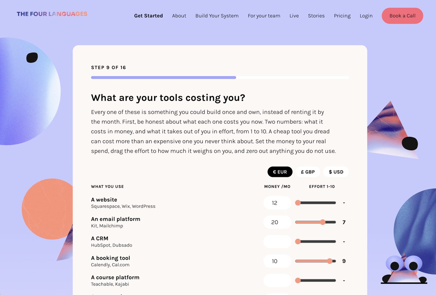Image resolution: width=436 pixels, height=295 pixels.
Task: Select the € EUR currency
Action: pos(280,172)
